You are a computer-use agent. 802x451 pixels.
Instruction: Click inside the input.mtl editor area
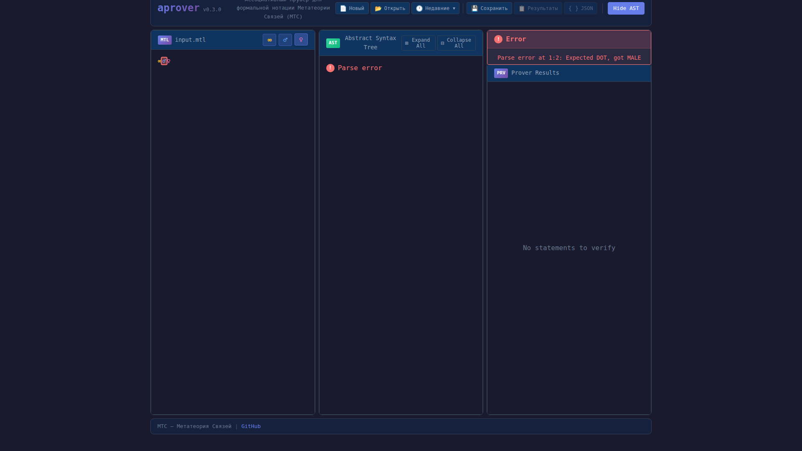click(233, 209)
